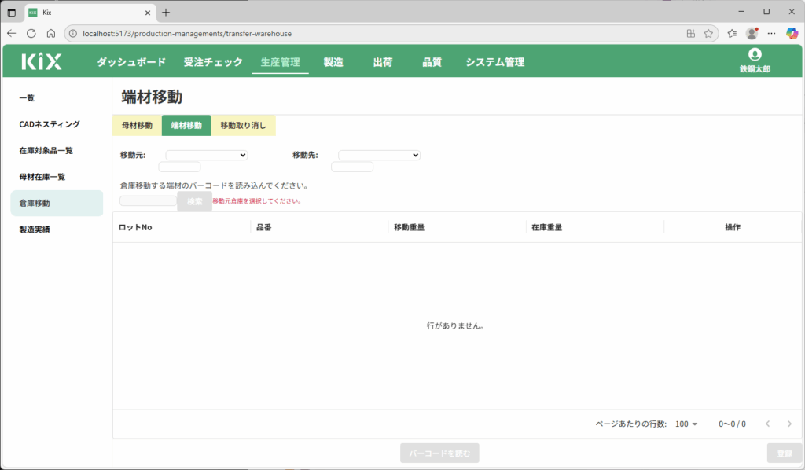Expand the 移動元 warehouse dropdown
805x470 pixels.
[x=206, y=156]
